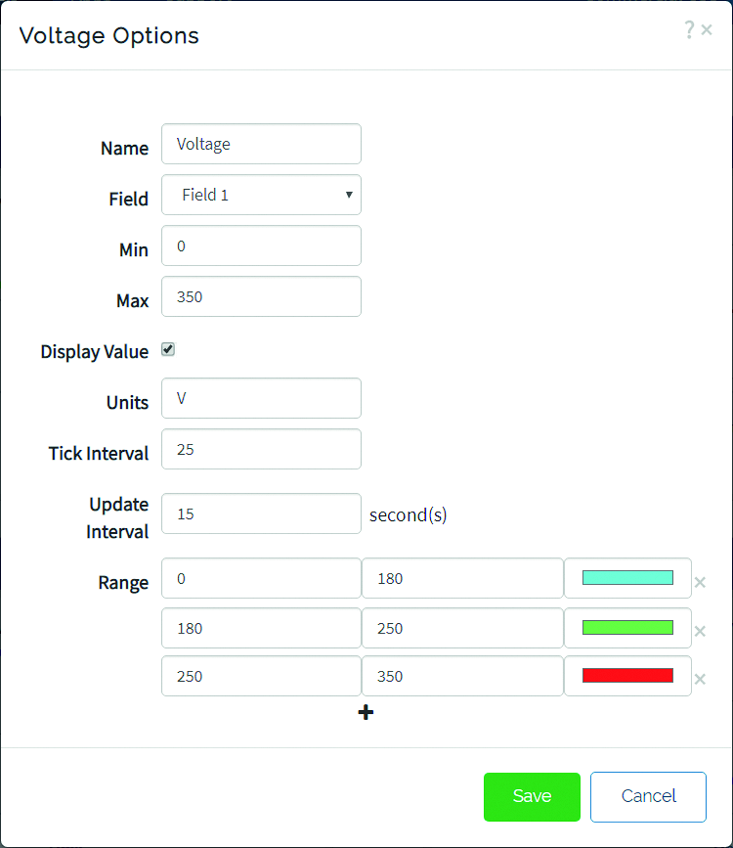Edit the first range end value 180

point(462,578)
